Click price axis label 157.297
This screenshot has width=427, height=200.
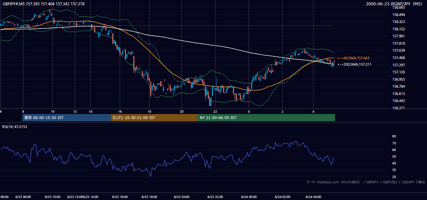pyautogui.click(x=399, y=65)
